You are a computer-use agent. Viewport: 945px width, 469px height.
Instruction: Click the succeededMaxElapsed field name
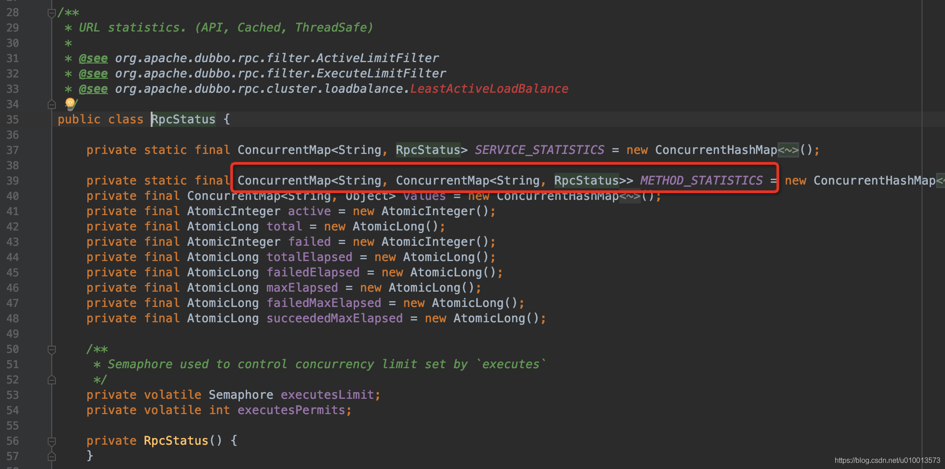click(x=334, y=319)
